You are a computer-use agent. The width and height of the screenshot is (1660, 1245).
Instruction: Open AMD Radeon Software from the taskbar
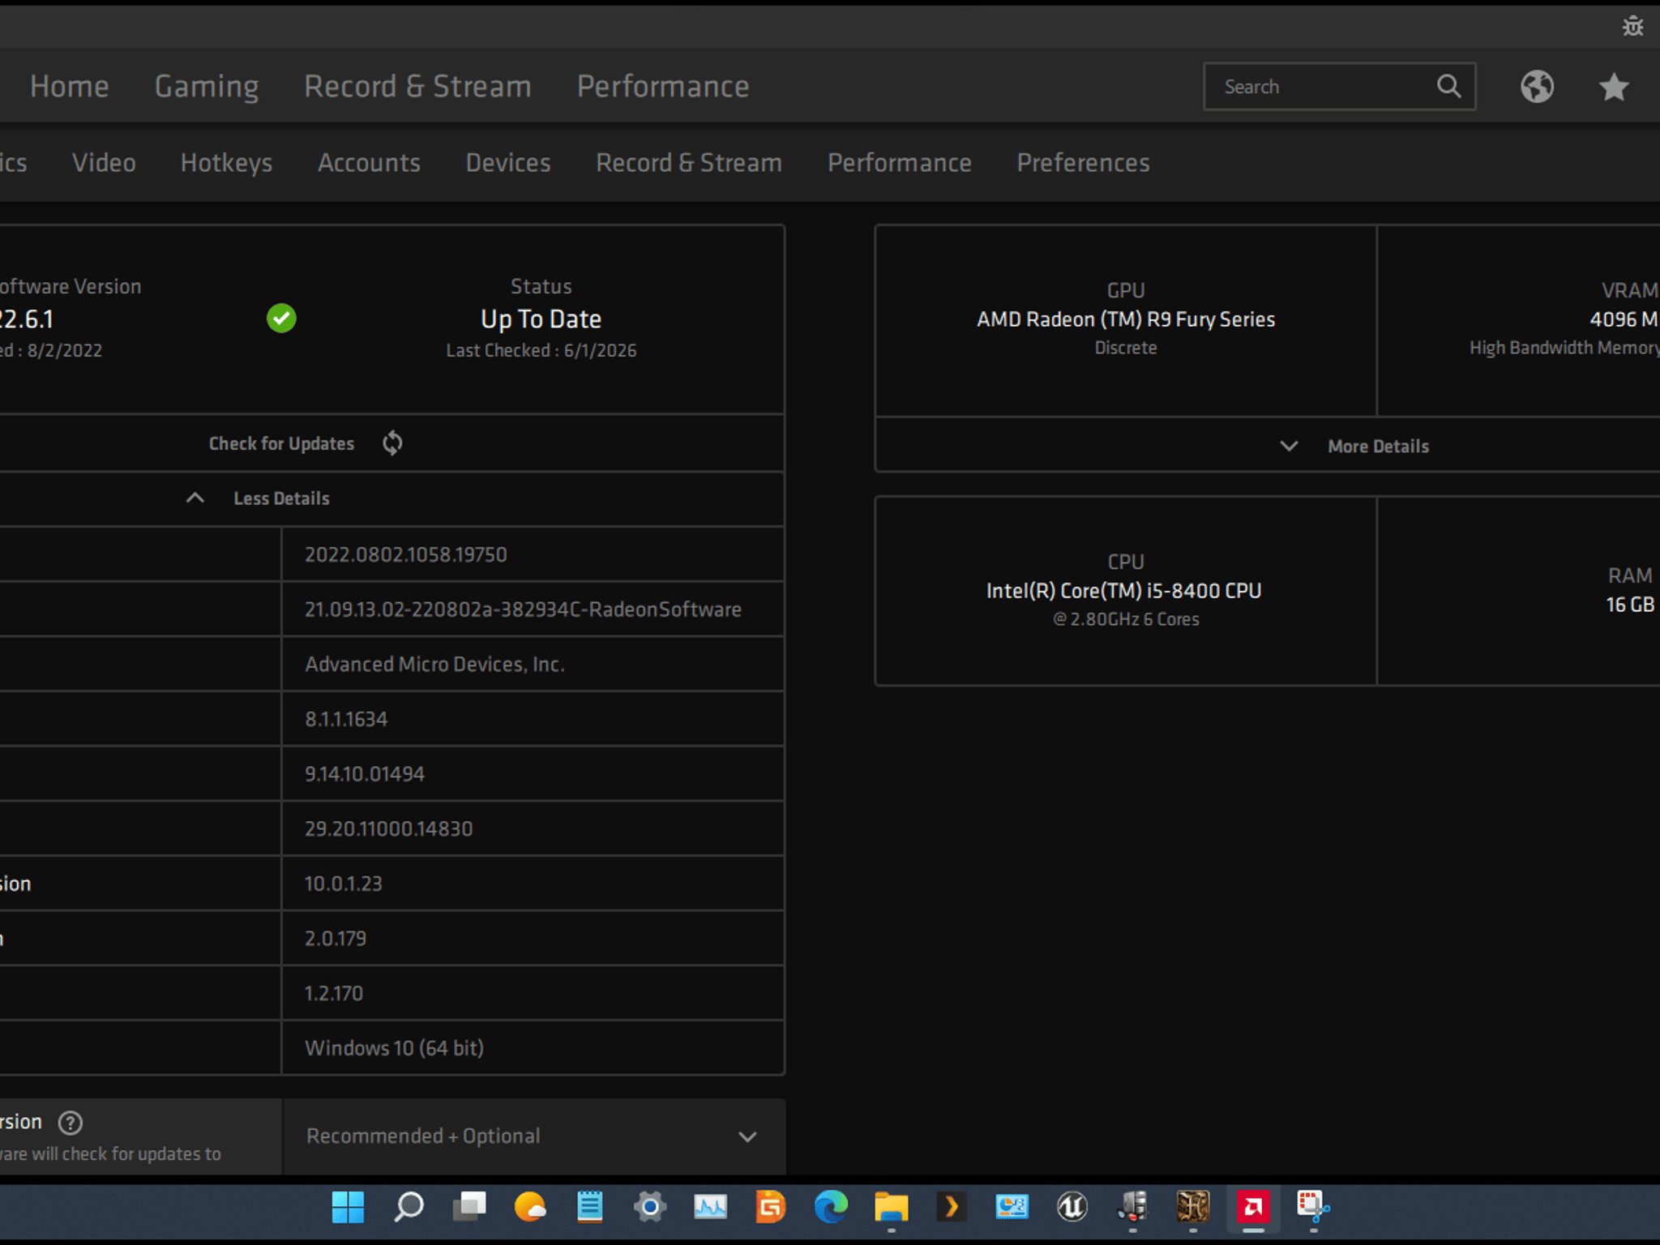[x=1253, y=1208]
